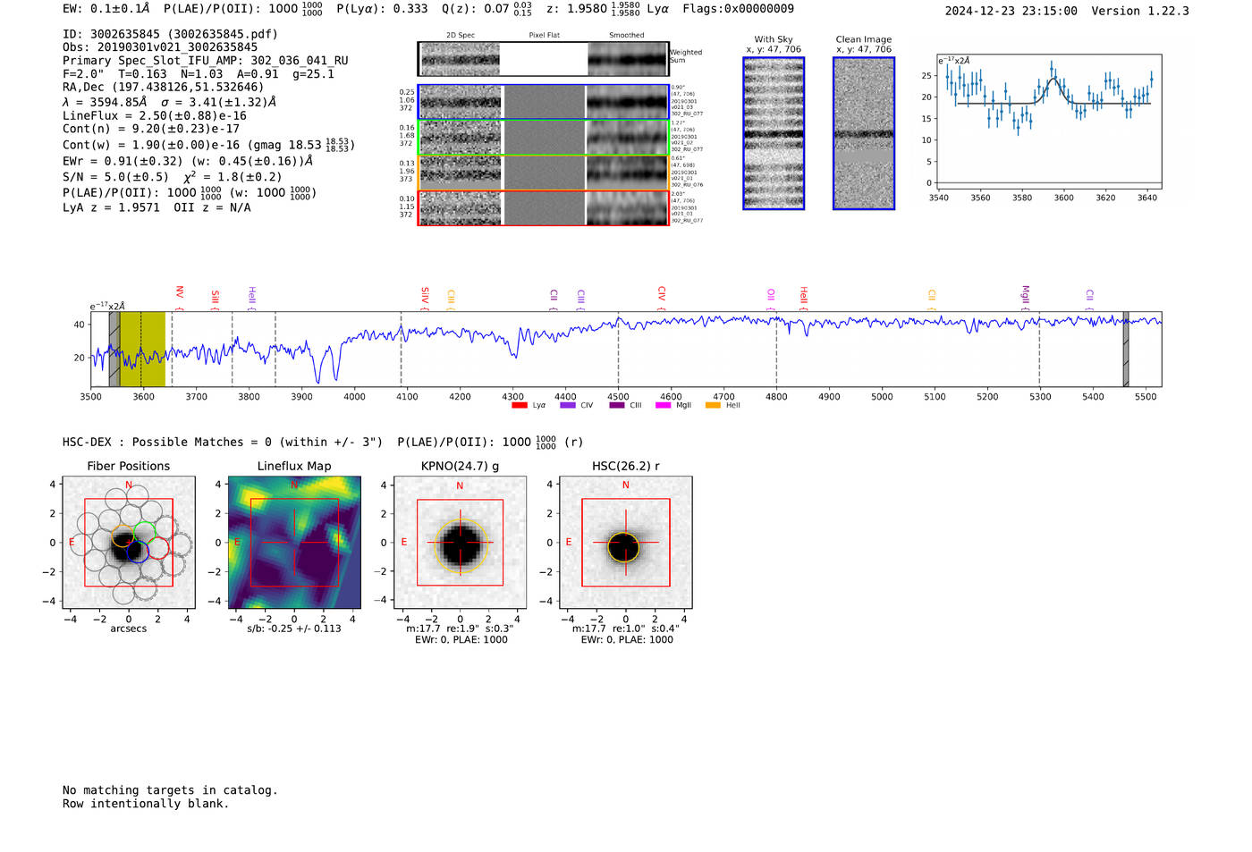The image size is (1252, 852).
Task: Click the magenta MgII legend swatch
Action: (663, 405)
